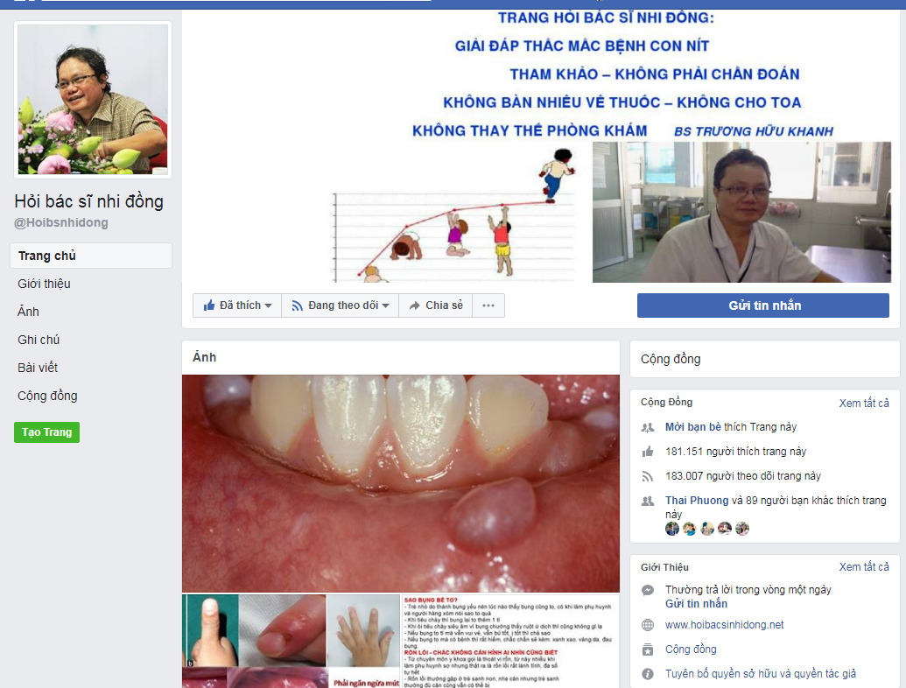
Task: Click the Gửi tin nhắn blue button
Action: 762,305
